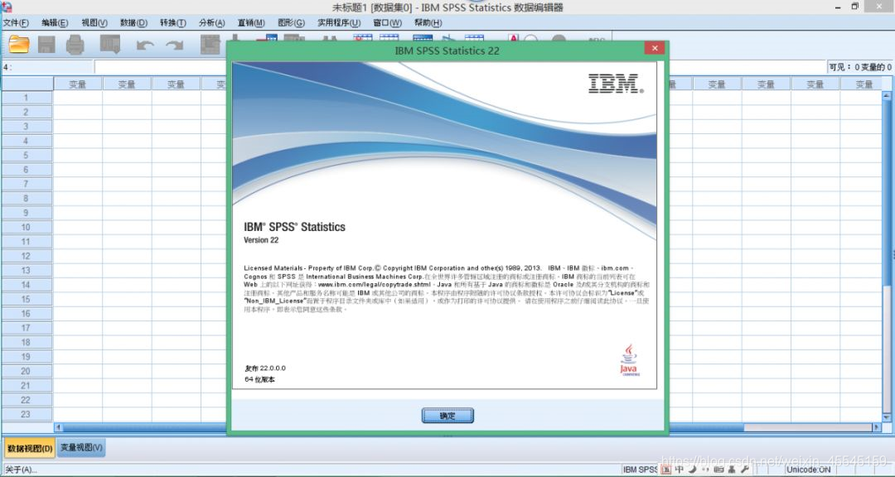Click the Go to case toolbar icon
Viewport: 895px width, 477px height.
click(x=210, y=45)
